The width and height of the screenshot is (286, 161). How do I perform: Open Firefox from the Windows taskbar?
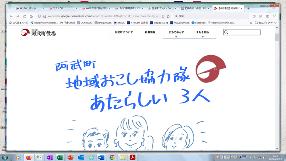point(28,157)
